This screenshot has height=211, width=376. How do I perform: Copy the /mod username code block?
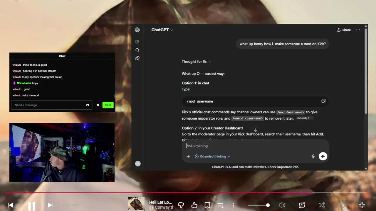click(323, 101)
